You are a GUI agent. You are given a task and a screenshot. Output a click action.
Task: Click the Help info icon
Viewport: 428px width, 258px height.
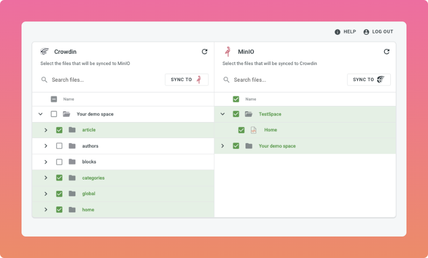point(338,32)
